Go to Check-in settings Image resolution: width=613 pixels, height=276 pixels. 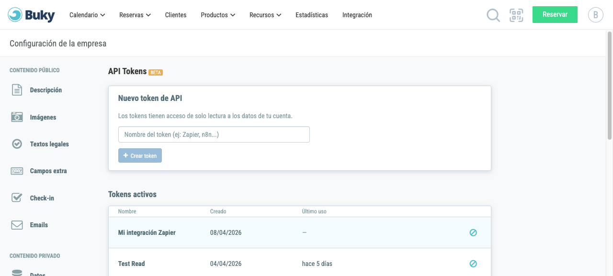pyautogui.click(x=42, y=198)
